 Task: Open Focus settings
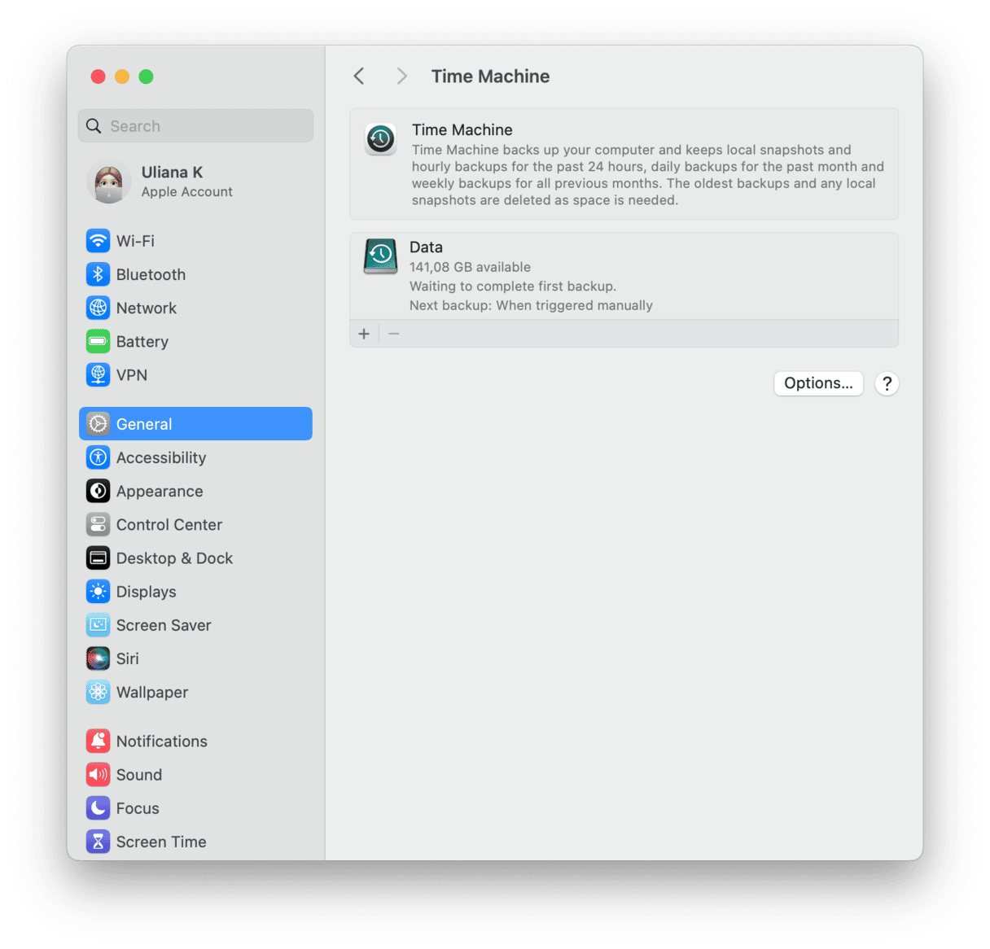tap(195, 808)
